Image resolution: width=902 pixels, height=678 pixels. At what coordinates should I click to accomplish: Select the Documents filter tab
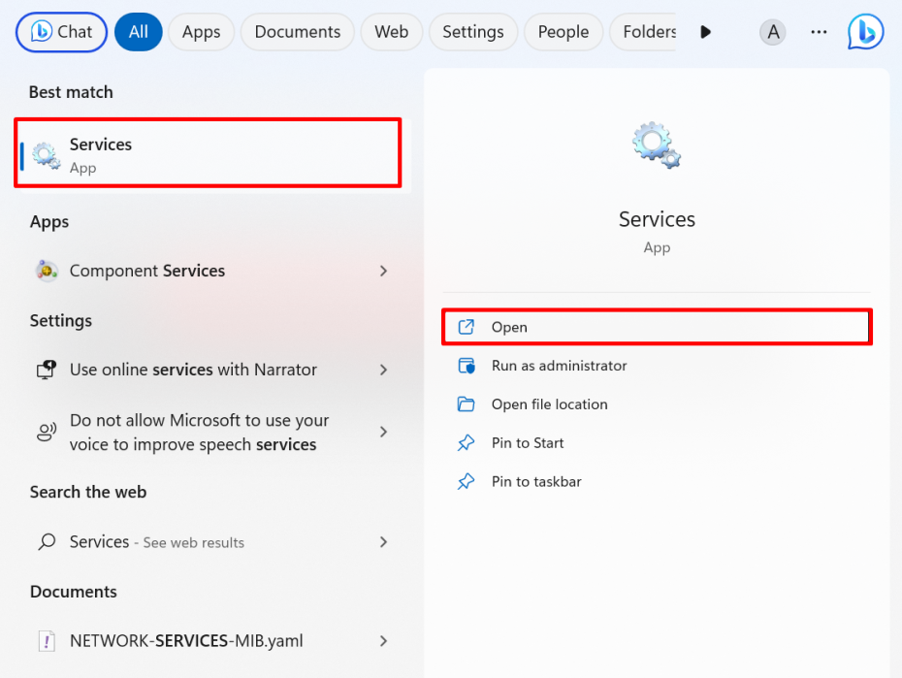coord(298,32)
